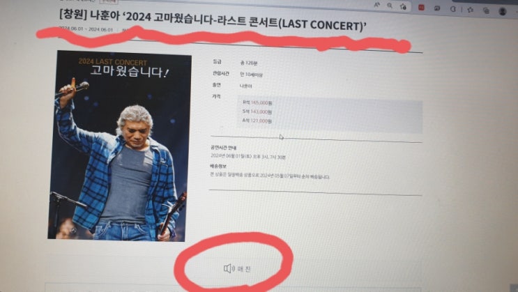Click the refresh-style circular icon in toolbar
Image resolution: width=518 pixels, height=292 pixels.
[453, 9]
